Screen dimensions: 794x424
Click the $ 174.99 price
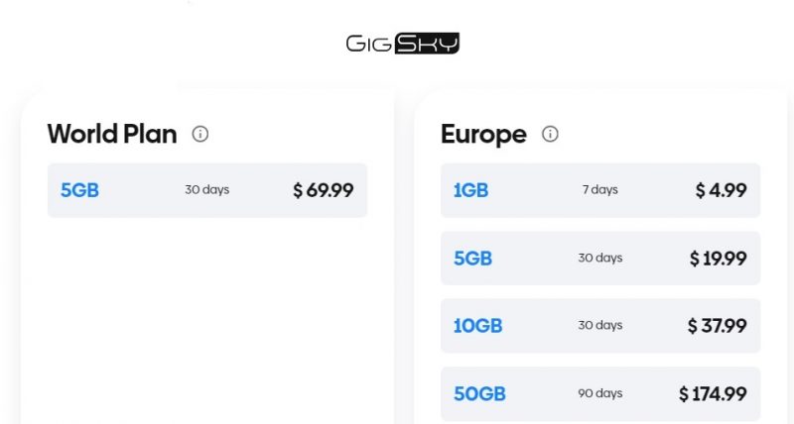pos(713,394)
